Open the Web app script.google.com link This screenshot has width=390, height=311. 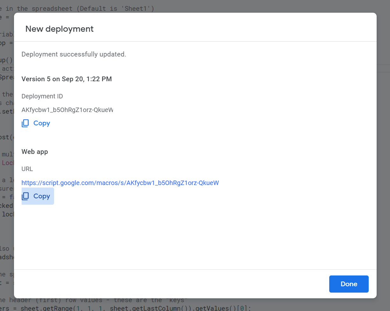coord(120,183)
